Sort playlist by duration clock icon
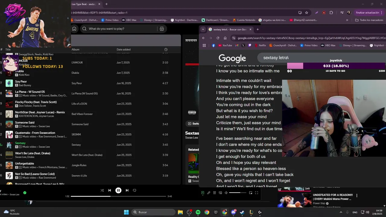 pyautogui.click(x=166, y=49)
